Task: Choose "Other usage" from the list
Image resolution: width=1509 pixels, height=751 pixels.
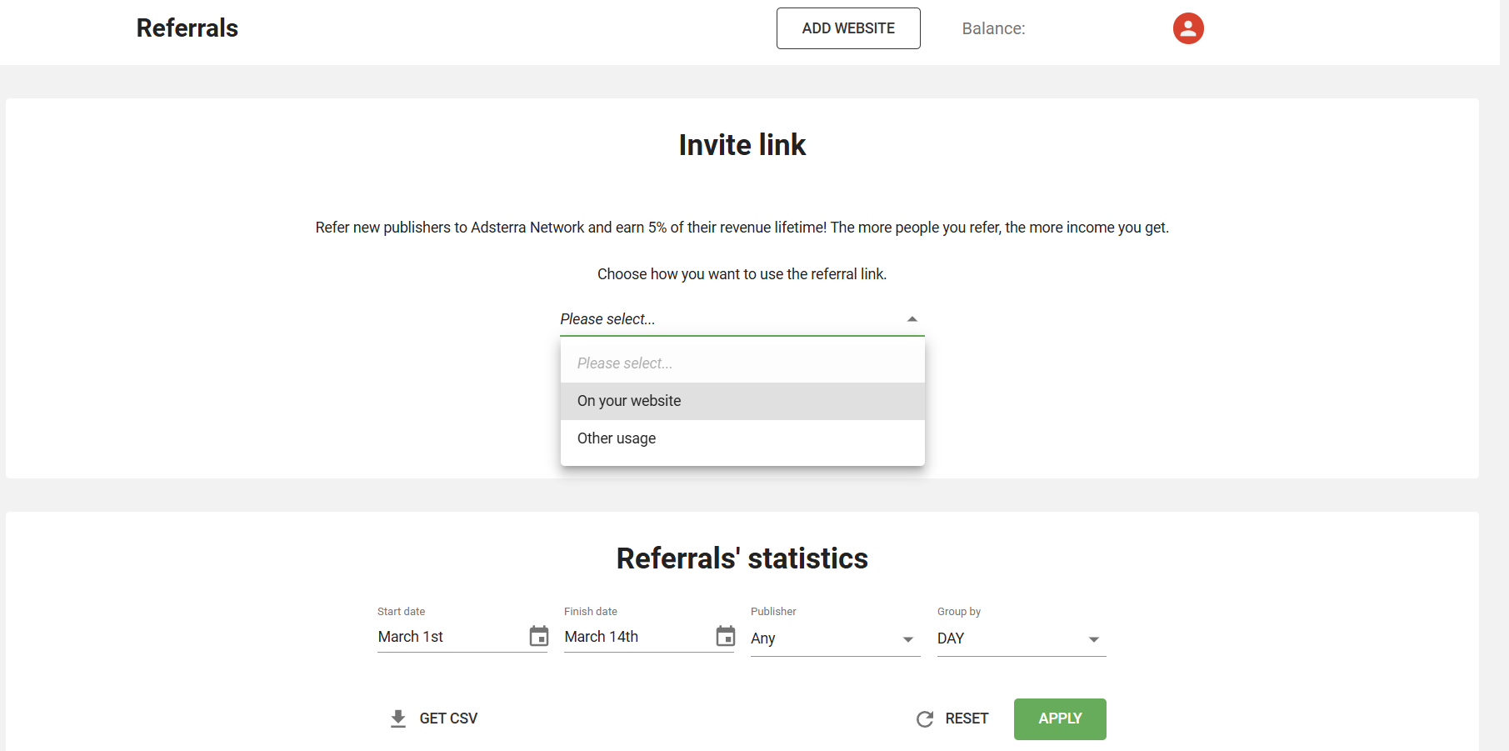Action: pyautogui.click(x=617, y=438)
